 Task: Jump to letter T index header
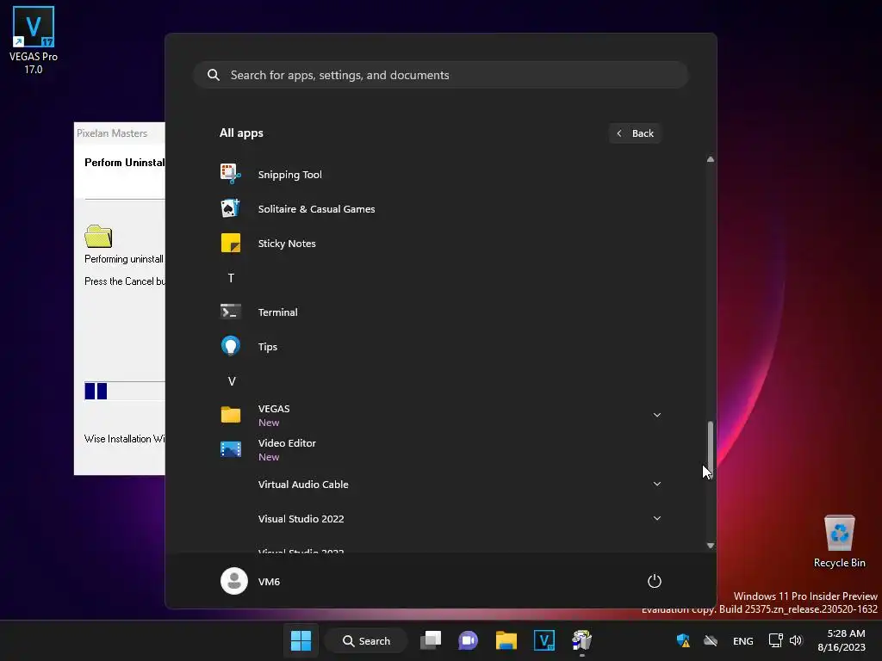(231, 278)
